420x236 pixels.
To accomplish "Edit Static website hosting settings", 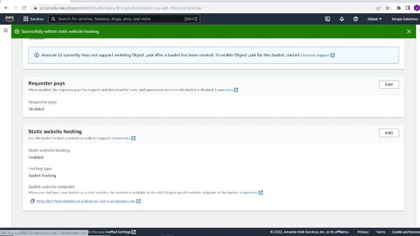I will (389, 133).
